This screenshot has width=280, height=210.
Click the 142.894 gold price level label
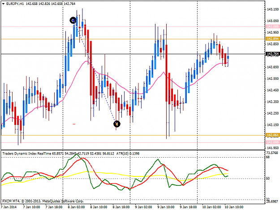tap(272, 39)
